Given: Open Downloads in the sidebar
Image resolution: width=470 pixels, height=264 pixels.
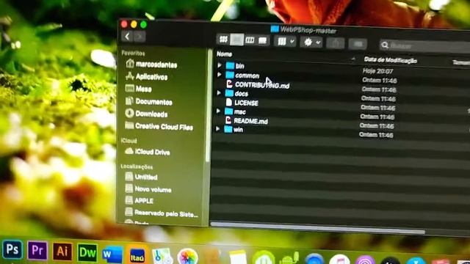Looking at the screenshot, I should (x=146, y=114).
